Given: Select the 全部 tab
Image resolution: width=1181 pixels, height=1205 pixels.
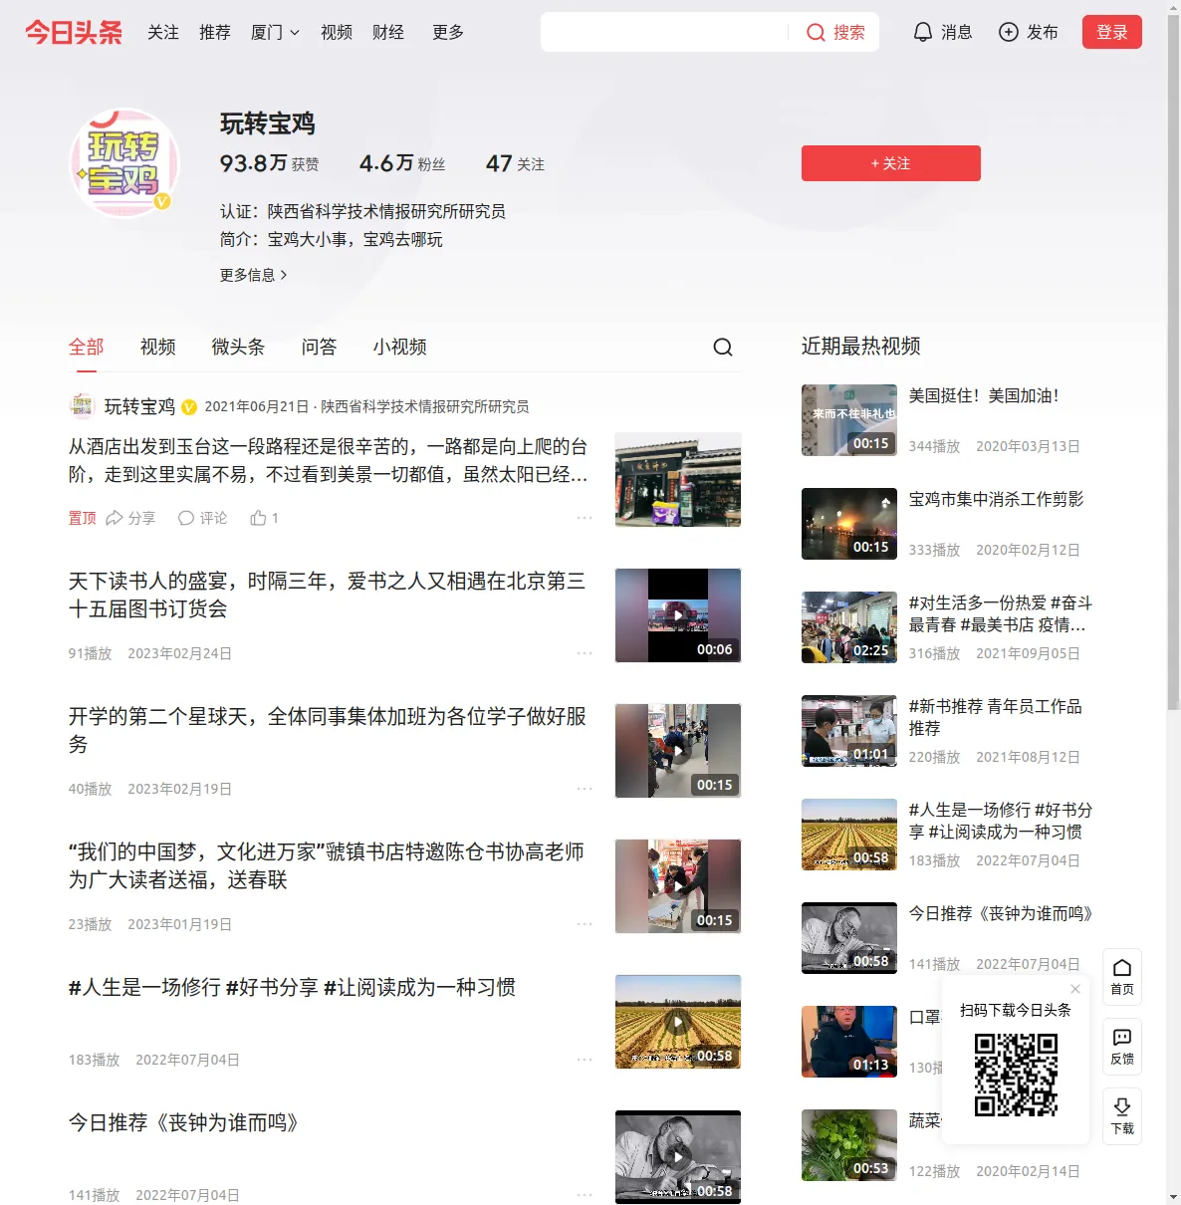Looking at the screenshot, I should tap(87, 347).
